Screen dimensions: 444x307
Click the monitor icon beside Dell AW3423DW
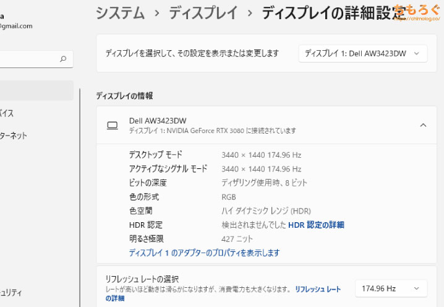pos(112,125)
